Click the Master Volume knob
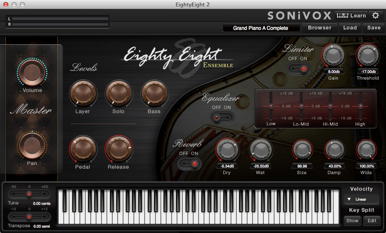The image size is (386, 233). coord(32,73)
